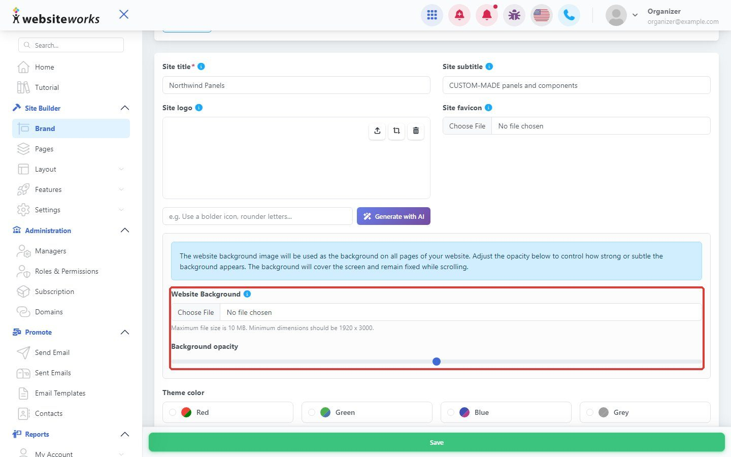Open notifications bell with red dot

click(x=487, y=15)
